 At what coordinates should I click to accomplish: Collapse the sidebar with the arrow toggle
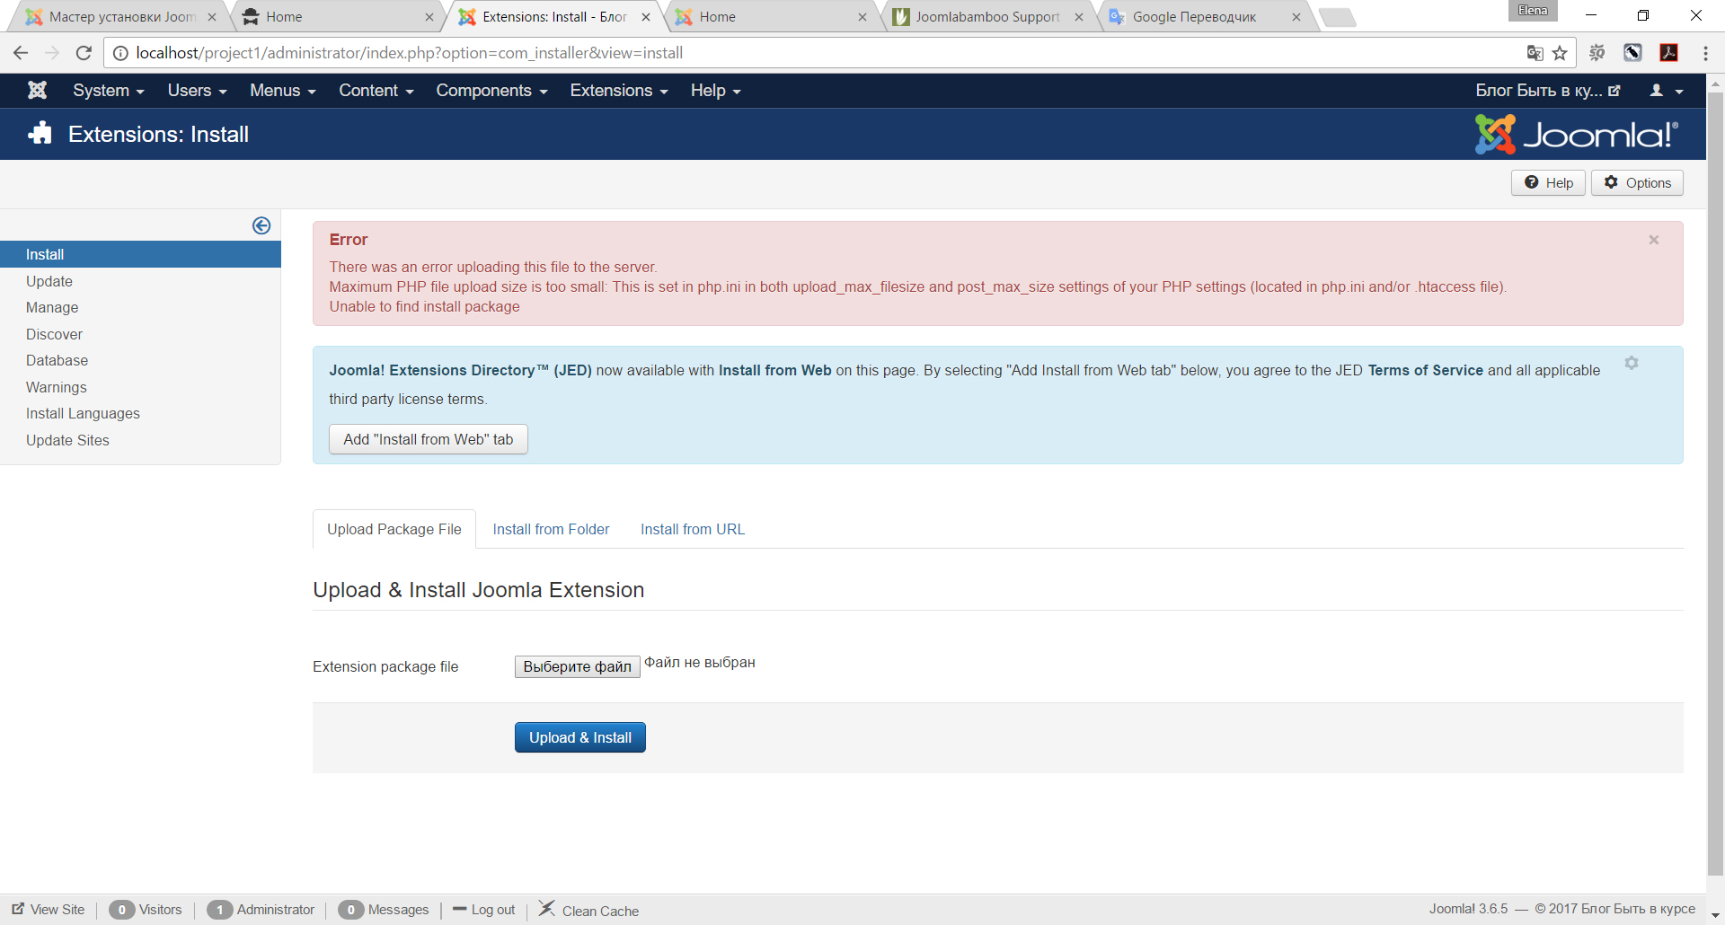coord(261,225)
